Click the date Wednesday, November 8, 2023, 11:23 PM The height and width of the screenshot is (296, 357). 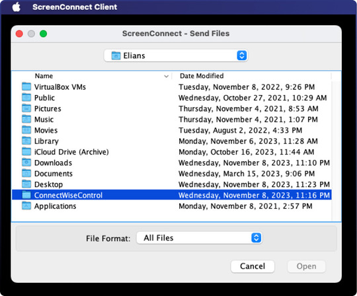click(x=254, y=184)
